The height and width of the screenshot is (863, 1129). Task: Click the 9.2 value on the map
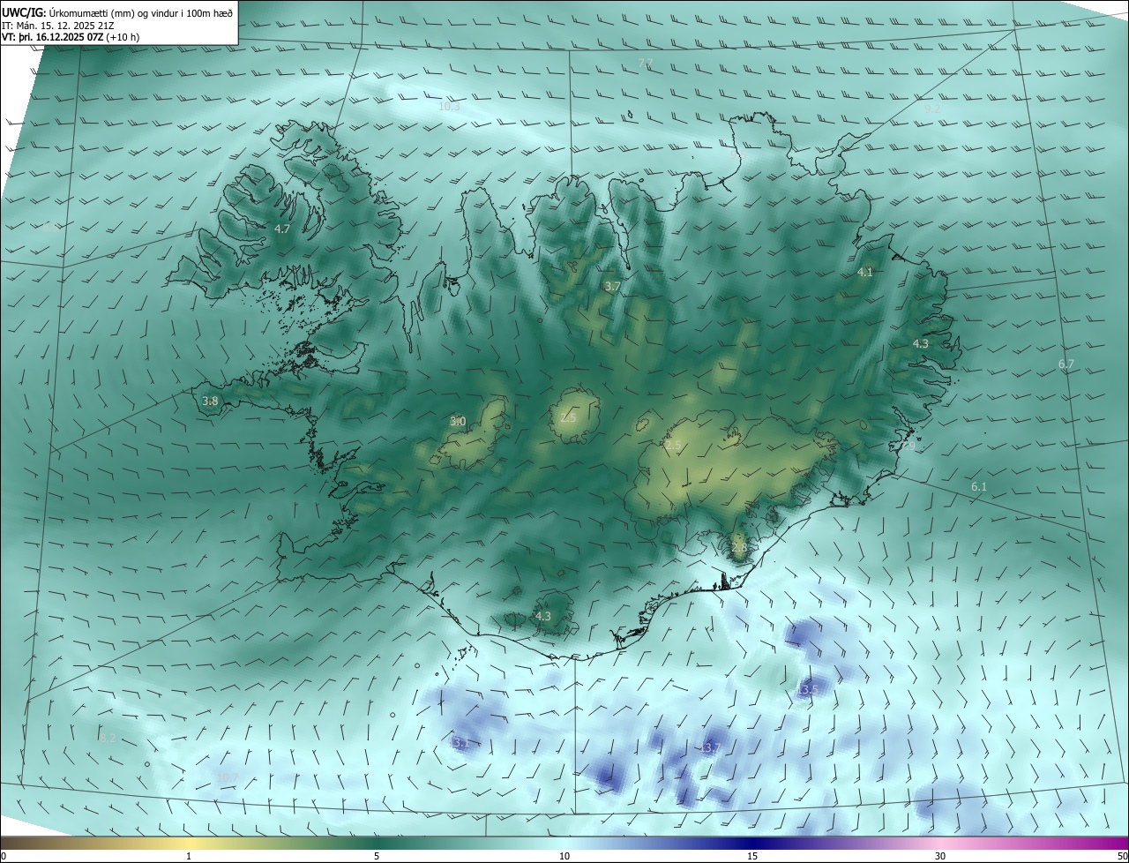click(x=932, y=109)
